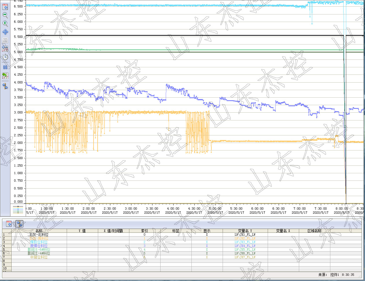
Task: Select row 膨润土-4#料位
Action: (x=39, y=253)
